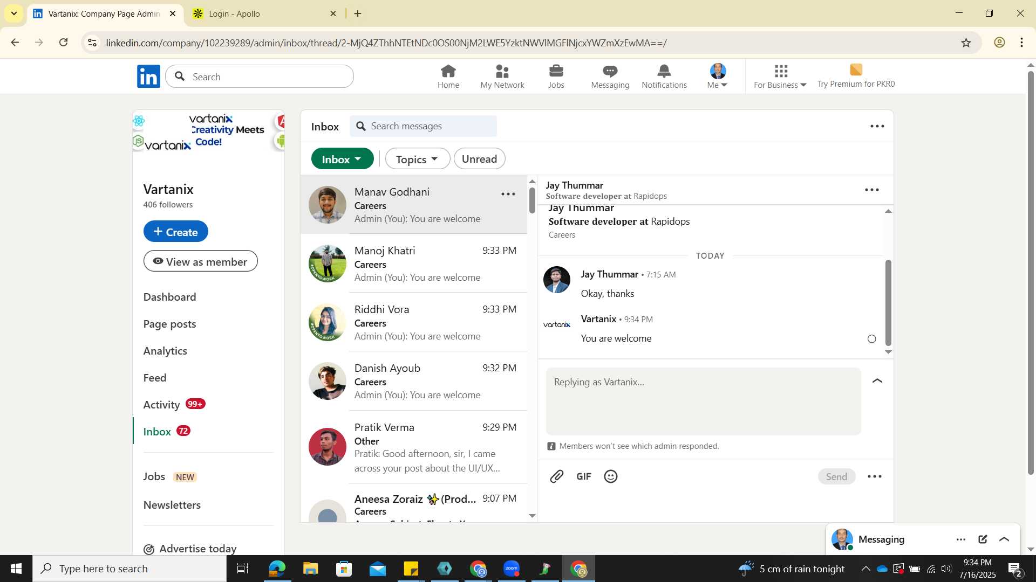Open Mail app from taskbar
The image size is (1036, 582).
click(x=378, y=569)
